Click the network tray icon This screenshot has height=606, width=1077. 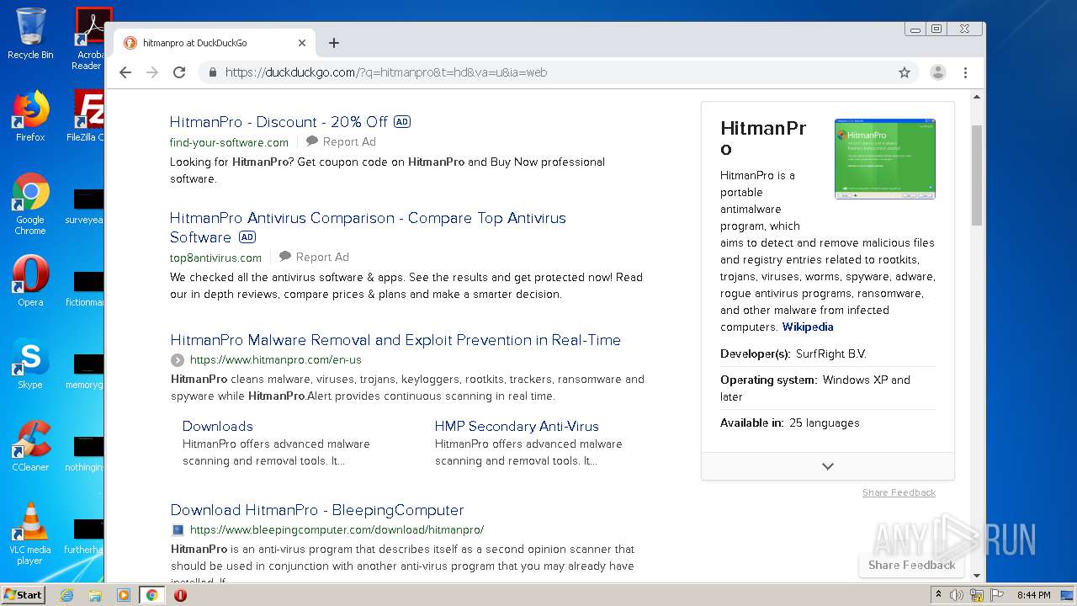[x=977, y=595]
